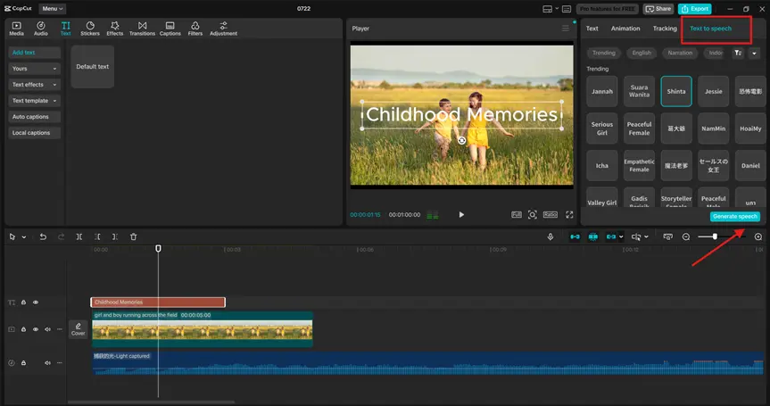The height and width of the screenshot is (406, 770).
Task: Open player panel menu icon
Action: [565, 29]
